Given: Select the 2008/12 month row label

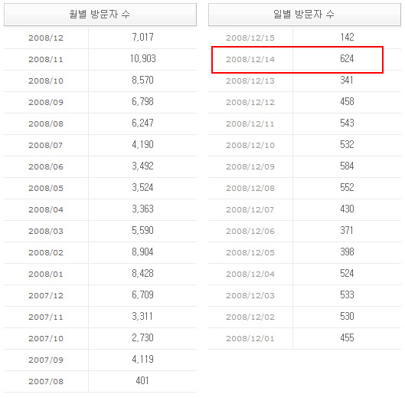Looking at the screenshot, I should [46, 38].
